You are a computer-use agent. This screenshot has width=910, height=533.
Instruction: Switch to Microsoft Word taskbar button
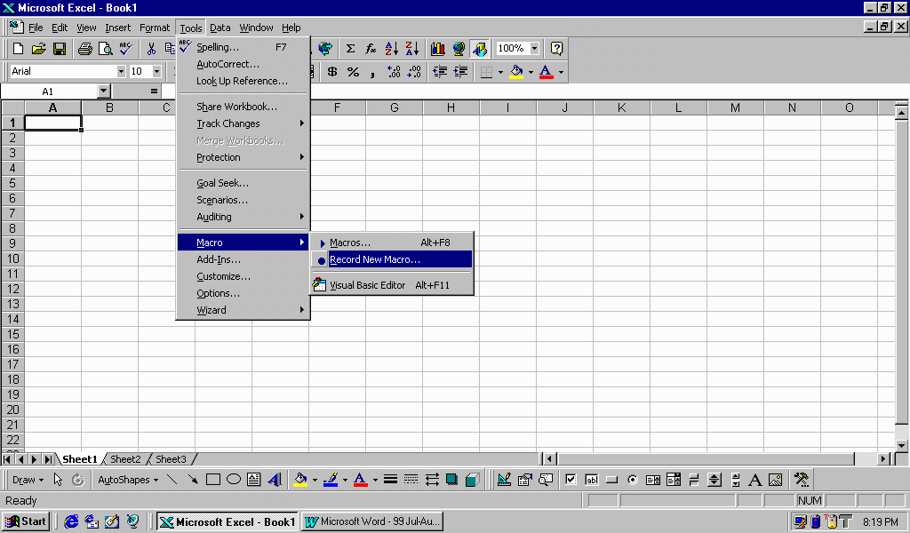[x=372, y=521]
